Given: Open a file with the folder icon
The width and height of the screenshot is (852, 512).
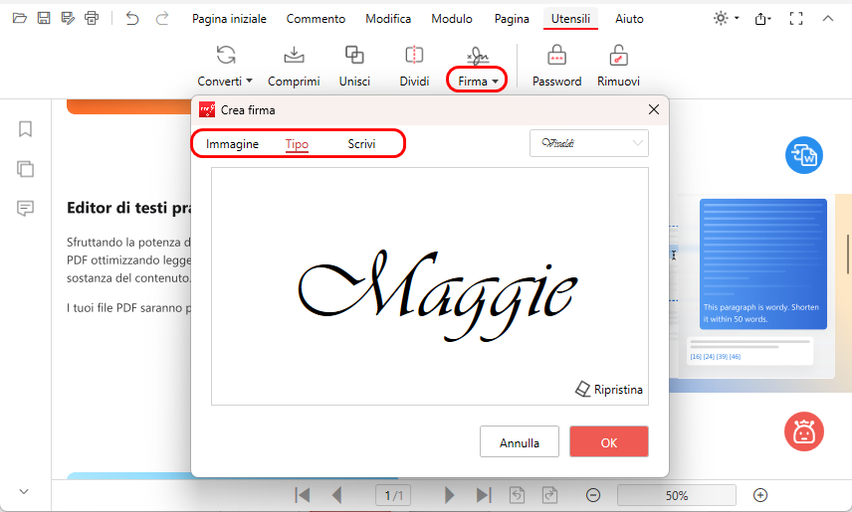Looking at the screenshot, I should coord(20,19).
